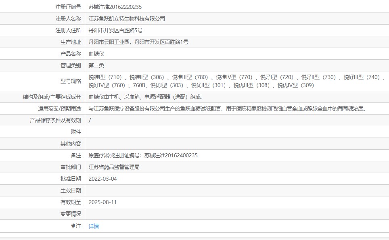Click the 注册人住所 label
The height and width of the screenshot is (240, 389).
pos(68,30)
